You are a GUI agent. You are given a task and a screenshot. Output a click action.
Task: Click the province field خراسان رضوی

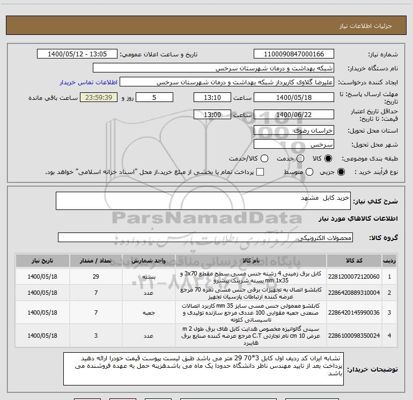point(294,130)
